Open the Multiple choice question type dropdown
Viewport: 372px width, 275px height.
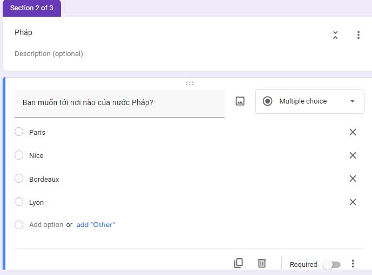tap(309, 101)
